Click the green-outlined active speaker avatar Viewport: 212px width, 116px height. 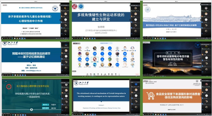coord(95,60)
